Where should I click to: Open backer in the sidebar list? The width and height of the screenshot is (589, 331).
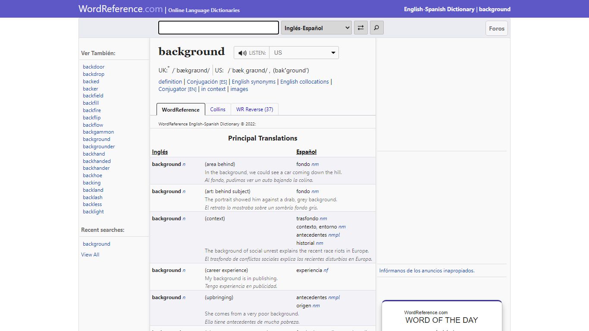(91, 89)
